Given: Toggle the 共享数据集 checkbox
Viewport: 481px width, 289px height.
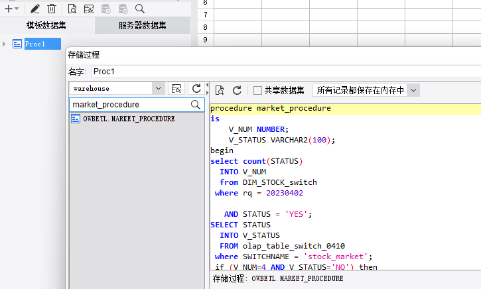Looking at the screenshot, I should [x=257, y=90].
